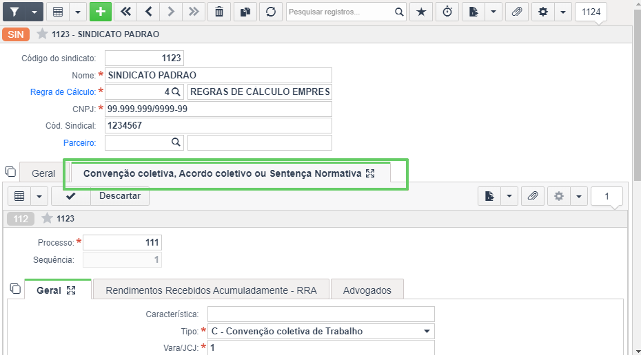Refresh the record list
This screenshot has height=355, width=641.
271,12
